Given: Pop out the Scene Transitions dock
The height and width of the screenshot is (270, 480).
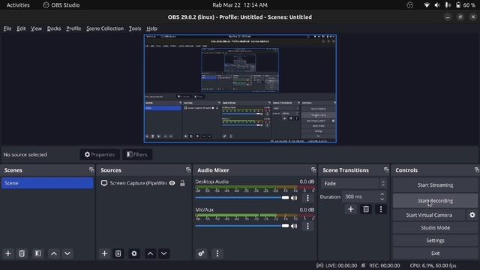Looking at the screenshot, I should click(386, 169).
